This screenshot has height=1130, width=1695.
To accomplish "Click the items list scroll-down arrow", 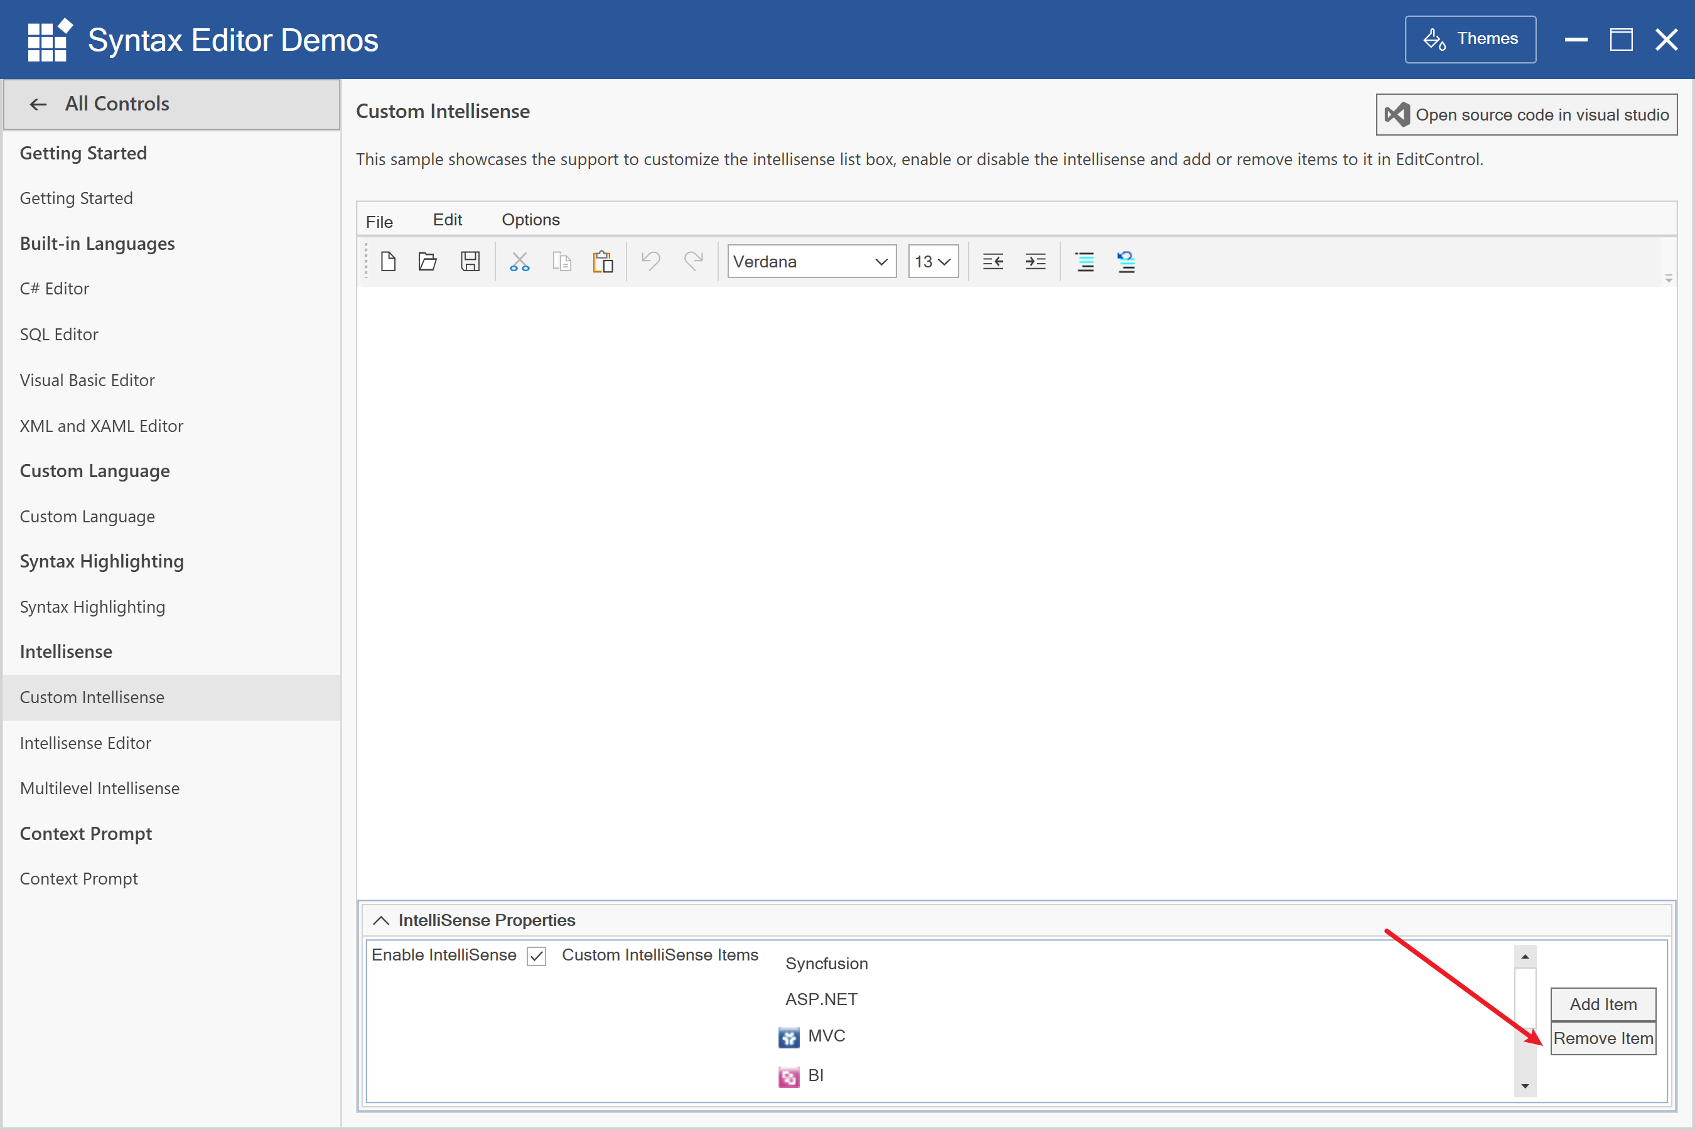I will pos(1525,1086).
